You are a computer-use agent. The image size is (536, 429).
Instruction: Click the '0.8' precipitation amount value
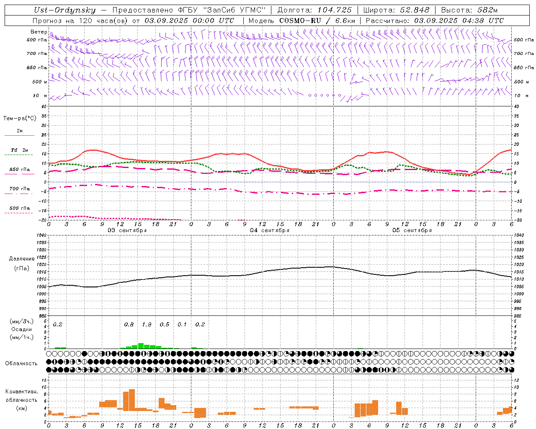tap(129, 325)
